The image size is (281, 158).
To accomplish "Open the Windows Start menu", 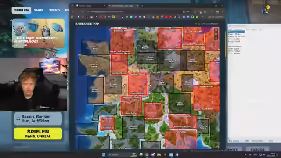I will click(104, 154).
